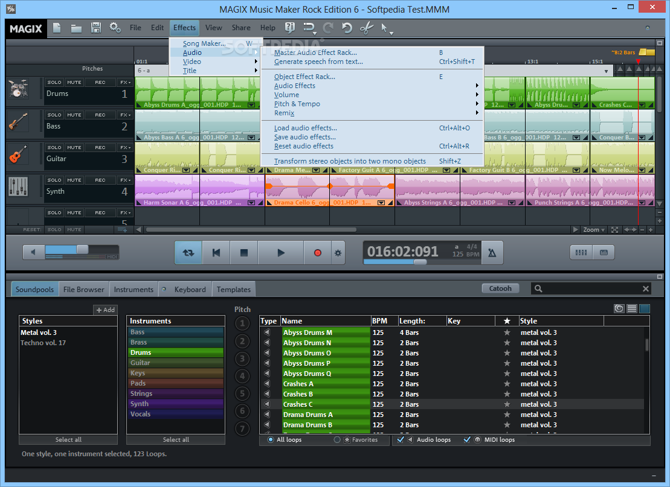The image size is (670, 487).
Task: Switch to the spiral loop view icon
Action: (619, 308)
